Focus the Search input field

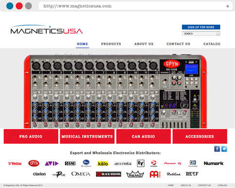199,34
